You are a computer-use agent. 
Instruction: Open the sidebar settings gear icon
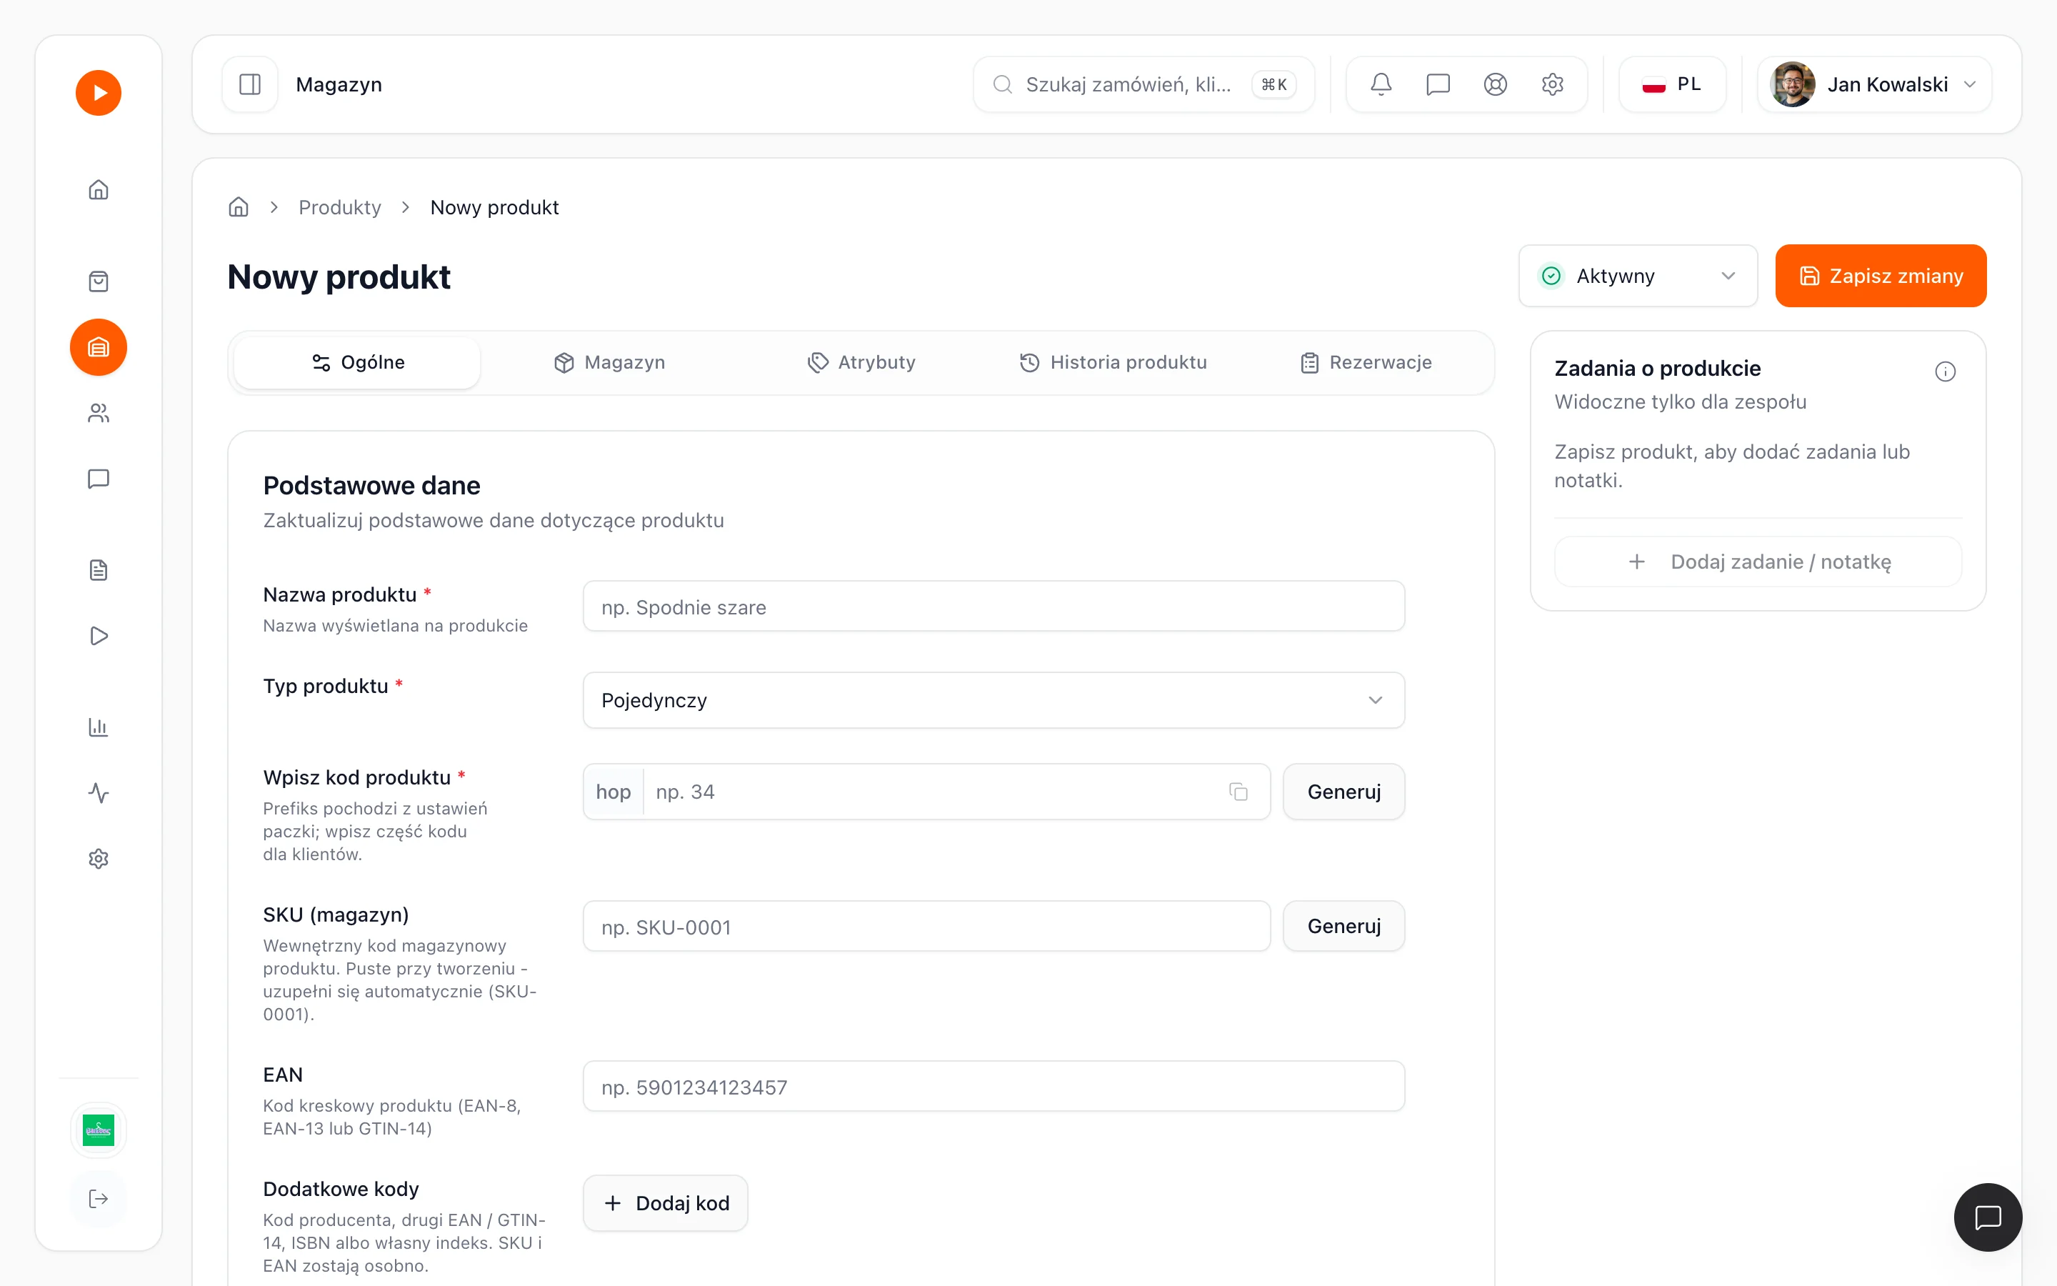coord(99,859)
